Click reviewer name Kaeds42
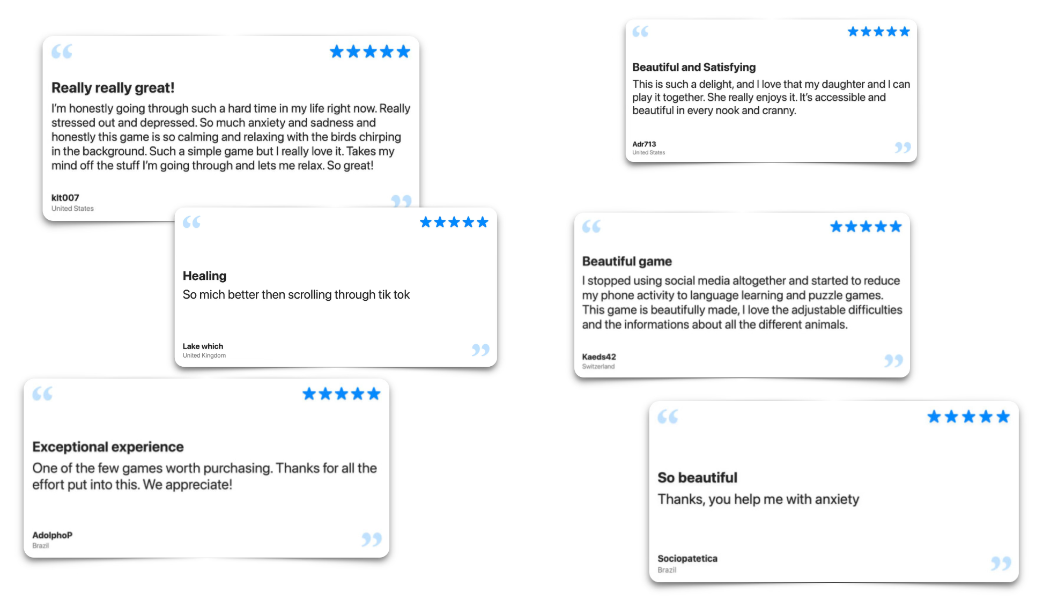 [599, 357]
